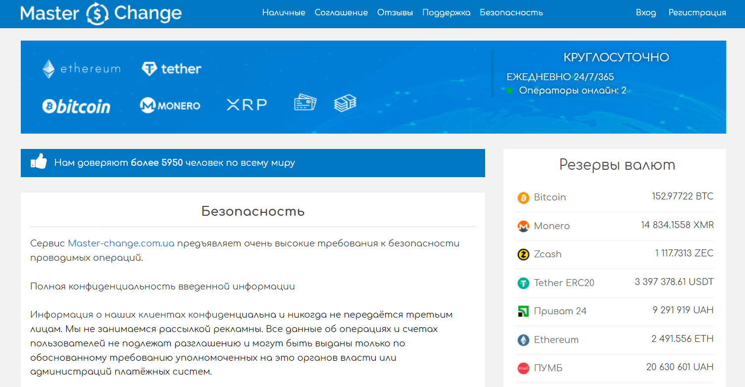Open the Безопасность menu item
This screenshot has height=387, width=745.
point(511,13)
